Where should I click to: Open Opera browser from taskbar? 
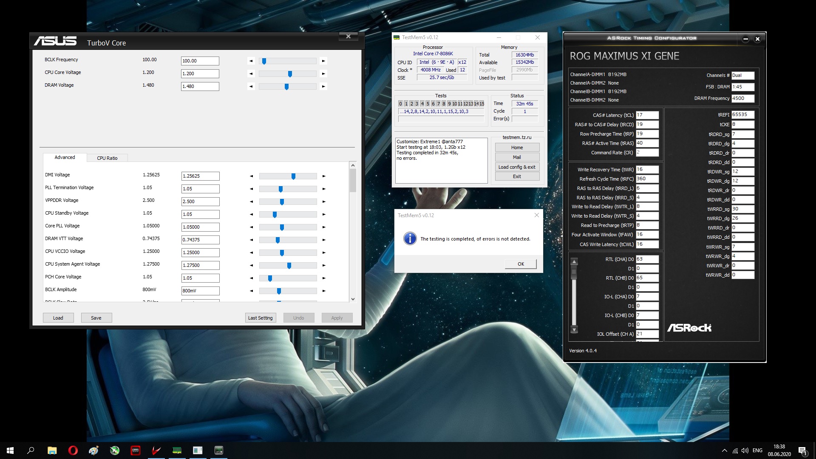tap(73, 450)
